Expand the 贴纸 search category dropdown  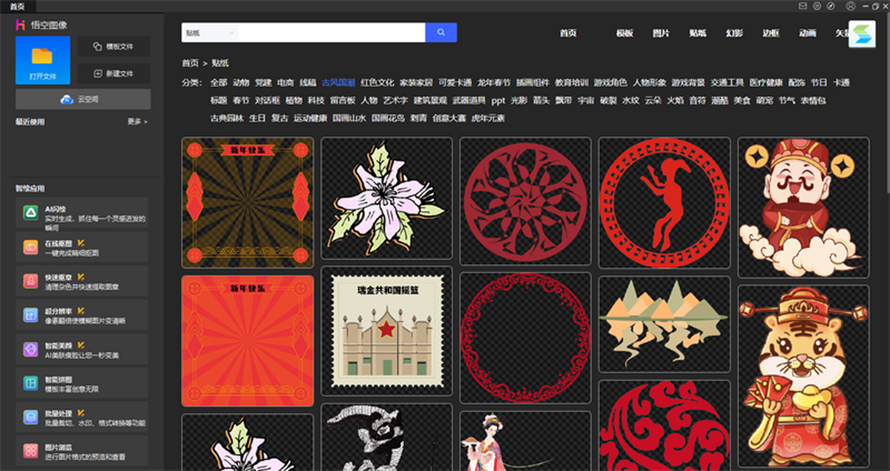[x=210, y=33]
